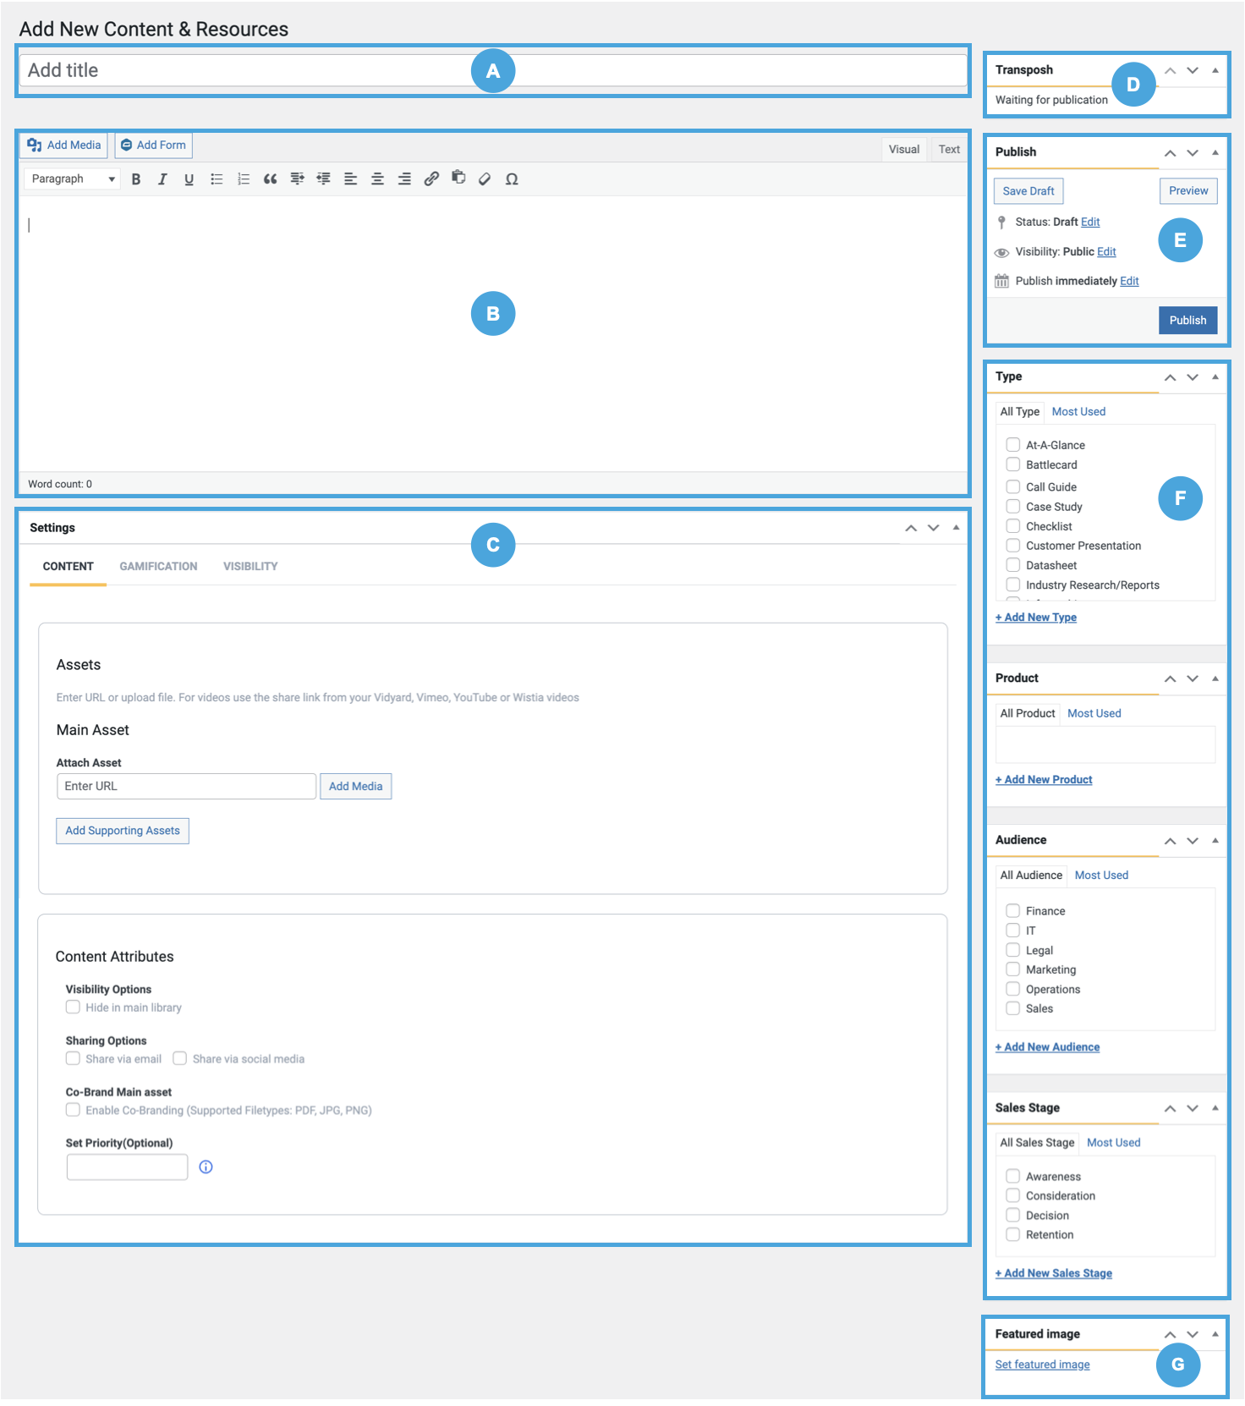Click Add Form button above editor
The height and width of the screenshot is (1406, 1245).
tap(153, 145)
